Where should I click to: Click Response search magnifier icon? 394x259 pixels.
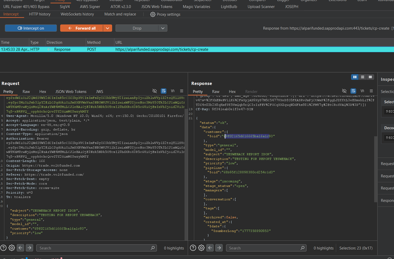(303, 248)
